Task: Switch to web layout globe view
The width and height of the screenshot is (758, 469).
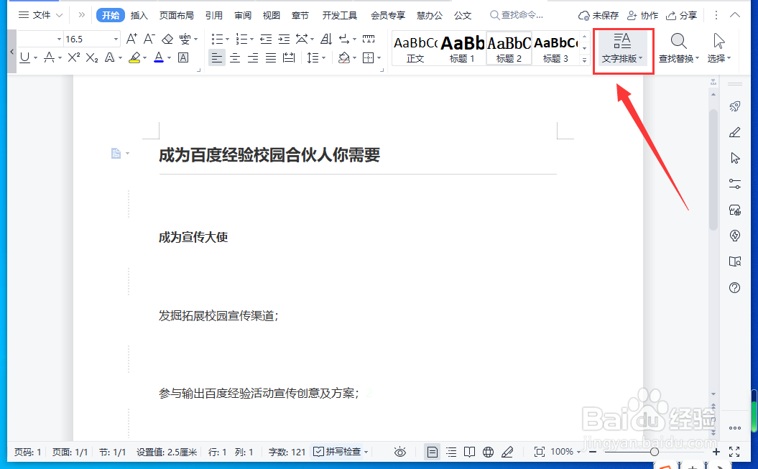Action: pos(489,452)
